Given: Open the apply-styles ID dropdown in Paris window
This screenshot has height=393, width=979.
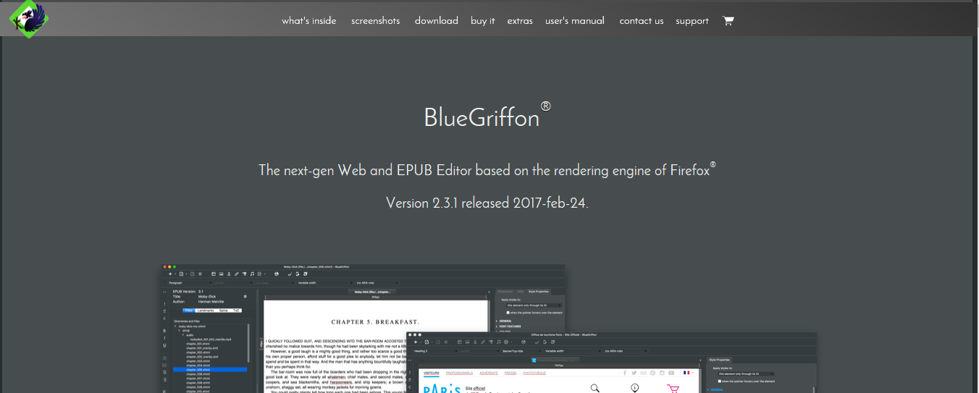Looking at the screenshot, I should (746, 373).
